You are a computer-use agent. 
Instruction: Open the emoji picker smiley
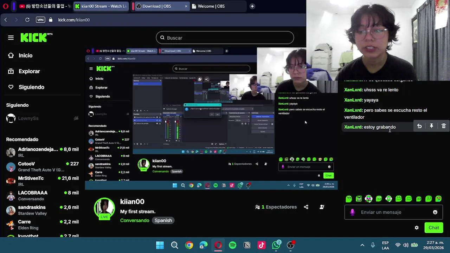point(435,212)
